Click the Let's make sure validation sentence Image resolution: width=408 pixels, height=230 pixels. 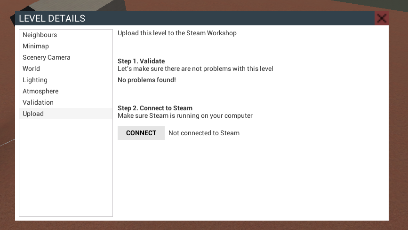click(x=195, y=69)
